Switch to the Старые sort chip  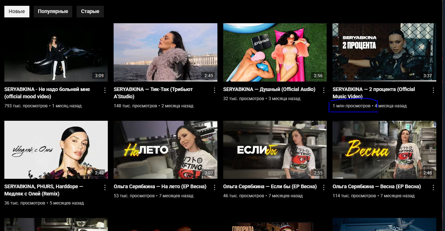point(90,12)
